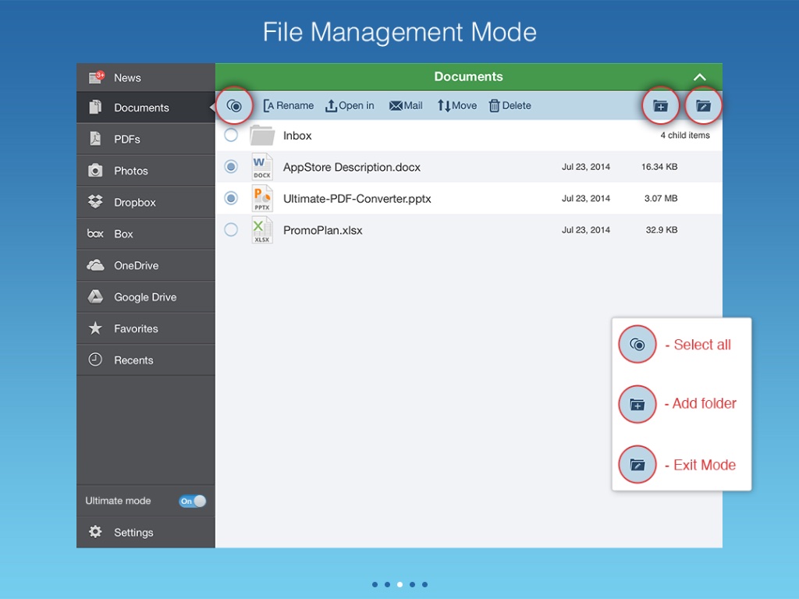Click the Exit Mode icon in toolbar
Viewport: 799px width, 599px height.
(703, 106)
